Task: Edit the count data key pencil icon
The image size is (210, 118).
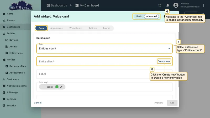Action: [x=61, y=87]
